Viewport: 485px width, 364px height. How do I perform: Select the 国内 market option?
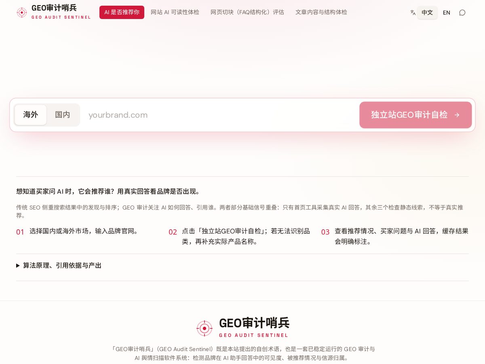pyautogui.click(x=63, y=115)
